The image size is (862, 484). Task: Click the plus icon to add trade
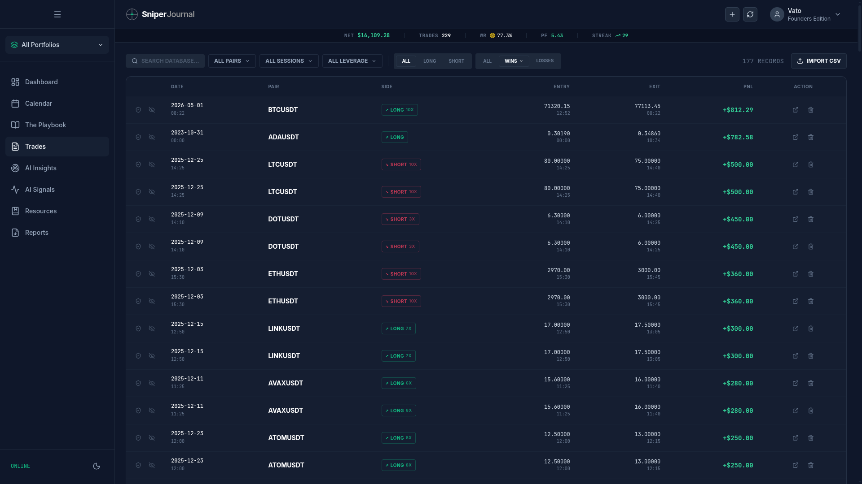click(x=732, y=14)
